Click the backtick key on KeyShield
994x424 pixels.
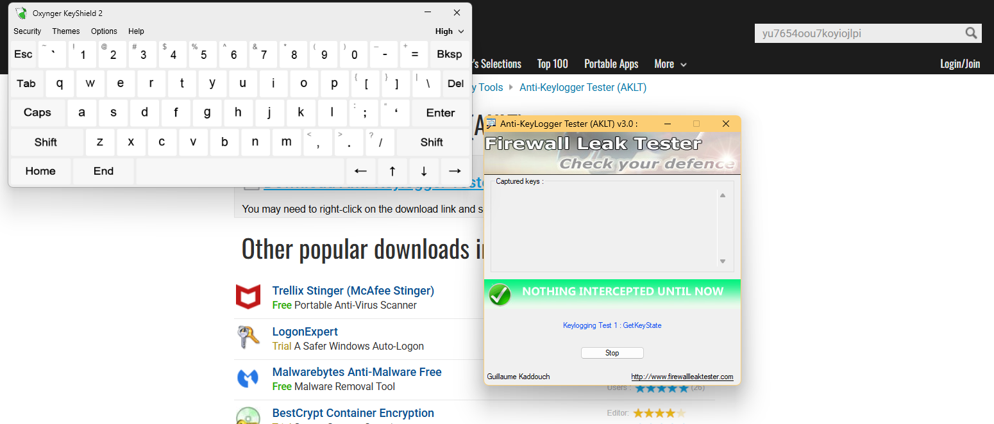(52, 54)
